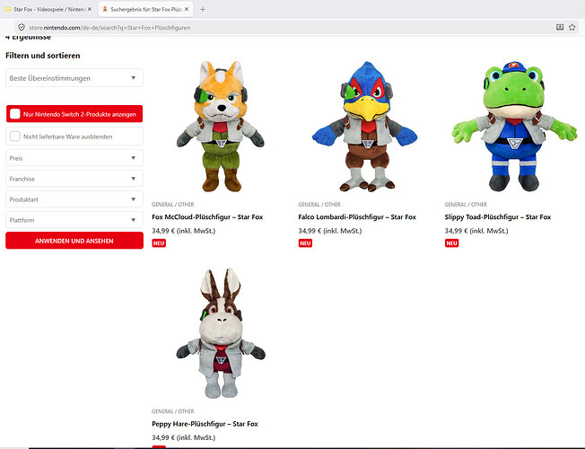Image resolution: width=585 pixels, height=449 pixels.
Task: Click GENERAL / OTHER label above Peppy Hare
Action: [173, 411]
